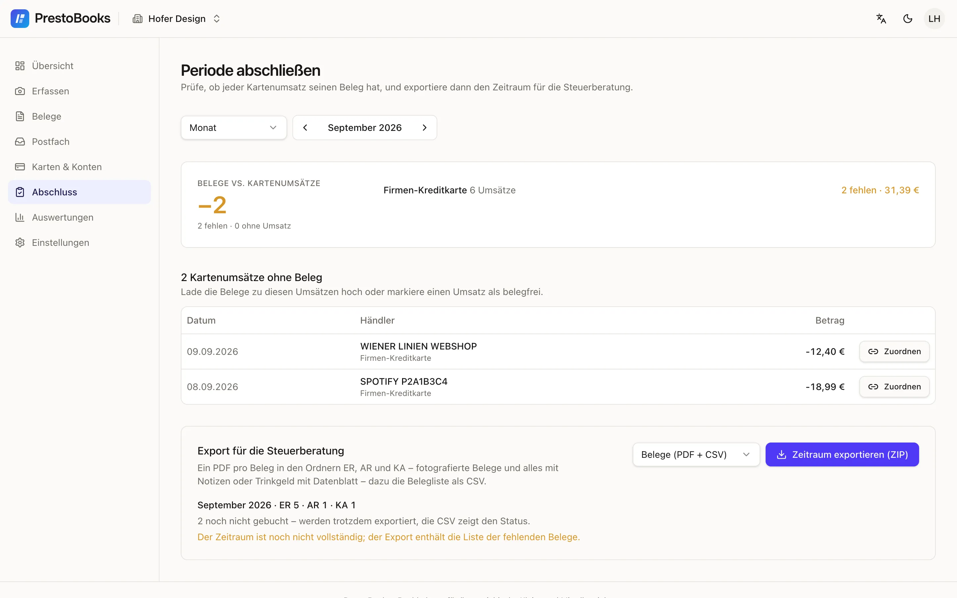Click the -18,99 € amount
Viewport: 957px width, 598px height.
825,387
